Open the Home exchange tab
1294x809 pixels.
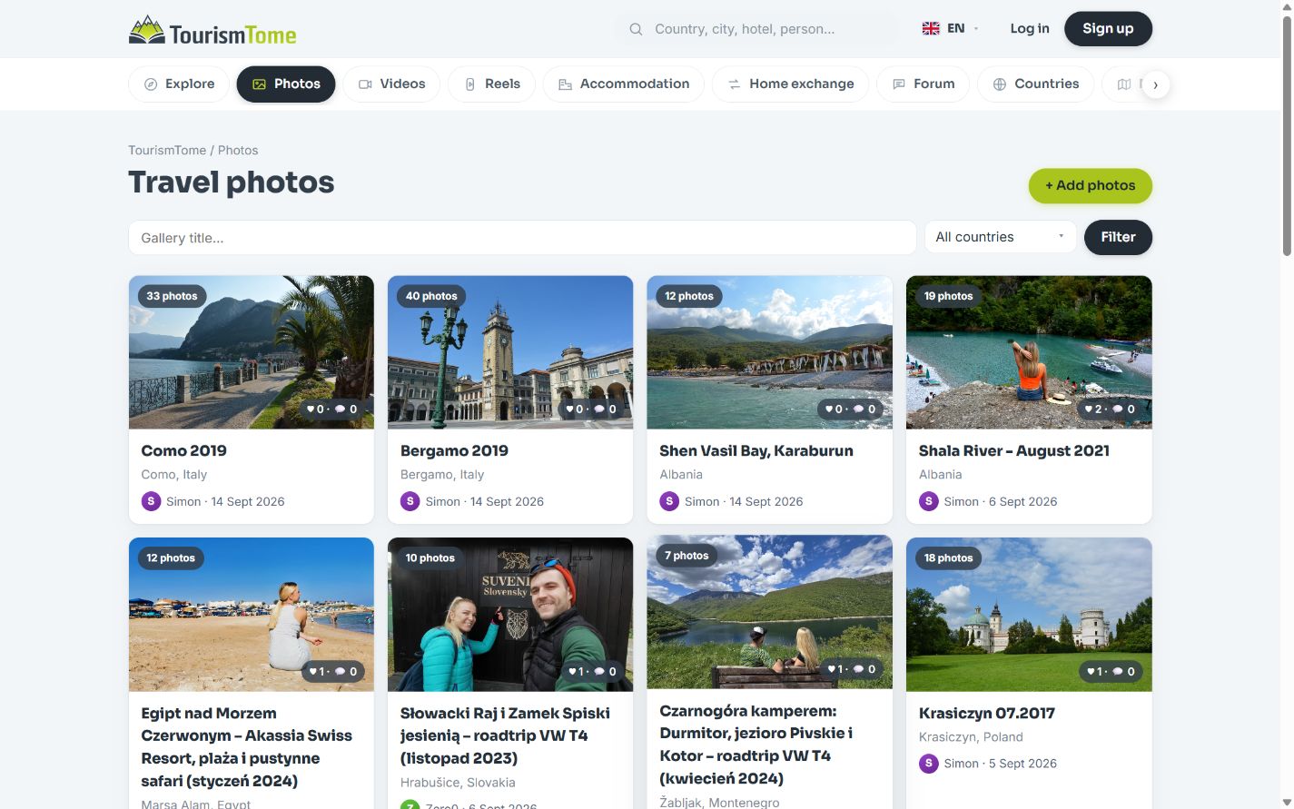coord(790,84)
